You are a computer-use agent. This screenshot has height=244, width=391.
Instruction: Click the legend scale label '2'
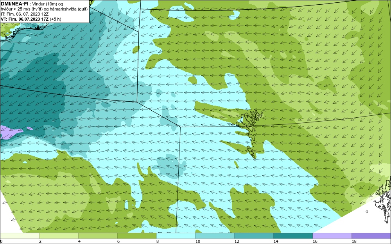coord(40,241)
